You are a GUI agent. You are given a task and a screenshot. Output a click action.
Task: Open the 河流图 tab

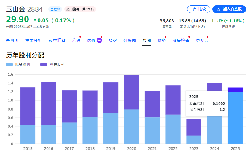click(130, 41)
